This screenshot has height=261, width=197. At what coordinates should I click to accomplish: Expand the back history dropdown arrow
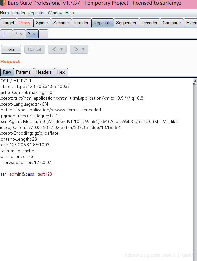[x=62, y=50]
